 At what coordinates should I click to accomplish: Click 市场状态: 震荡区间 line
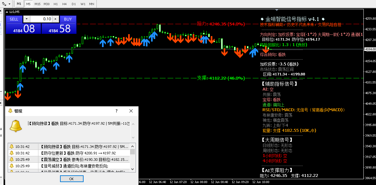277,69
